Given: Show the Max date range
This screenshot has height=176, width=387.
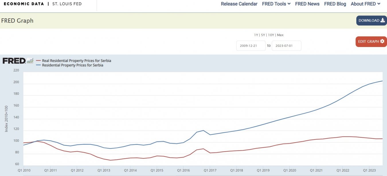Looking at the screenshot, I should tap(280, 35).
